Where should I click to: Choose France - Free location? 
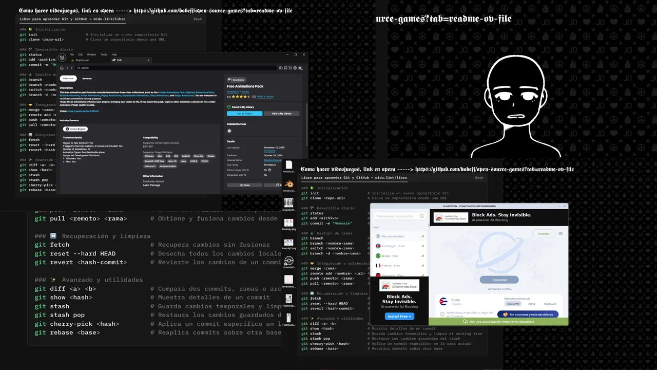click(x=399, y=266)
